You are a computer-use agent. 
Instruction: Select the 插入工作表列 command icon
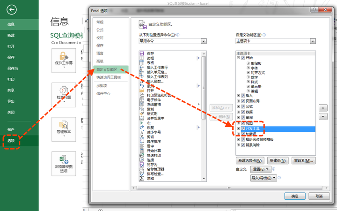[x=142, y=76]
